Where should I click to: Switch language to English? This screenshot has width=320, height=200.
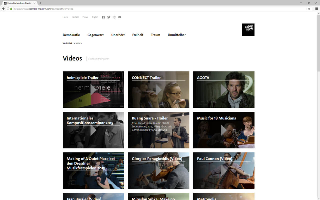pos(95,17)
